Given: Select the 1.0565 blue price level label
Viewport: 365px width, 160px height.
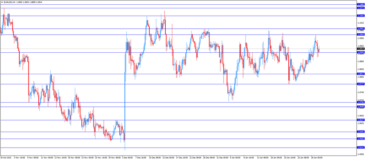Looking at the screenshot, I should [360, 139].
